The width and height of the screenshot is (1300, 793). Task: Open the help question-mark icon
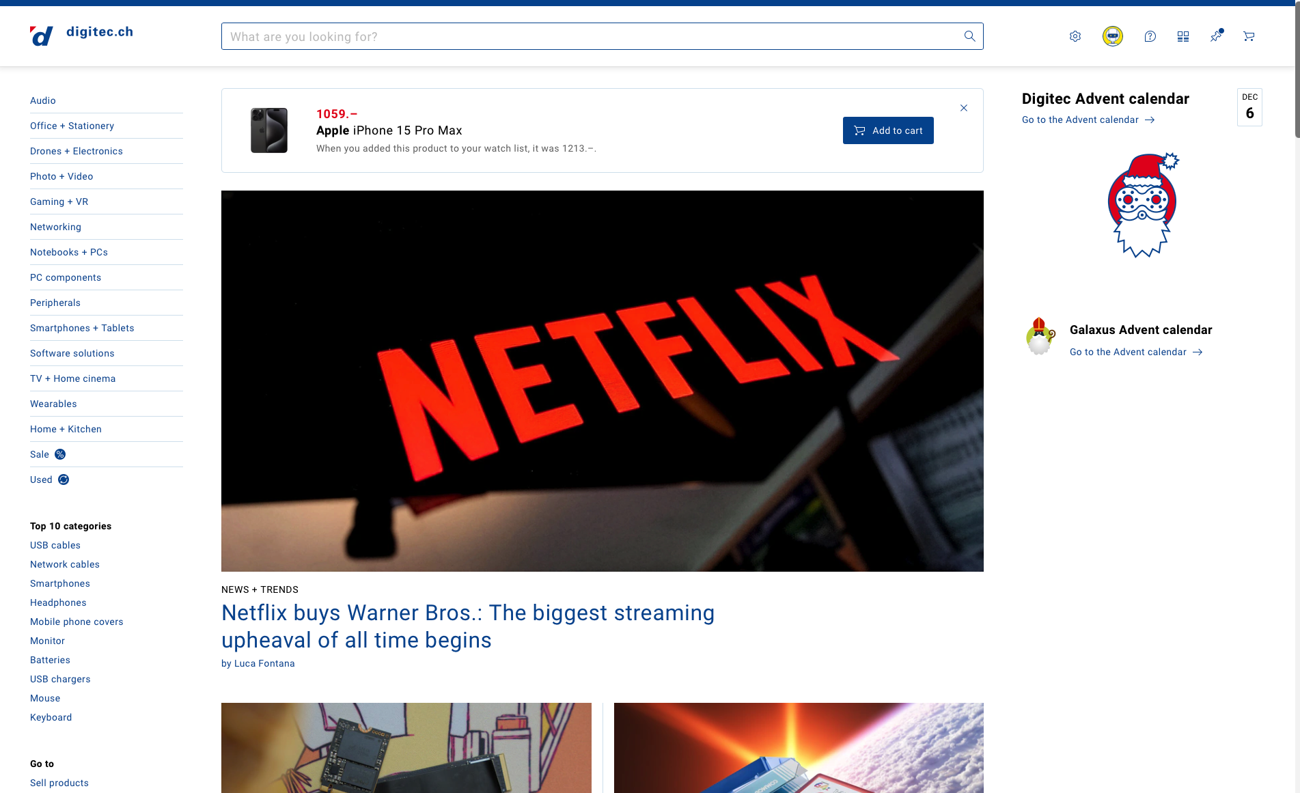[x=1150, y=36]
